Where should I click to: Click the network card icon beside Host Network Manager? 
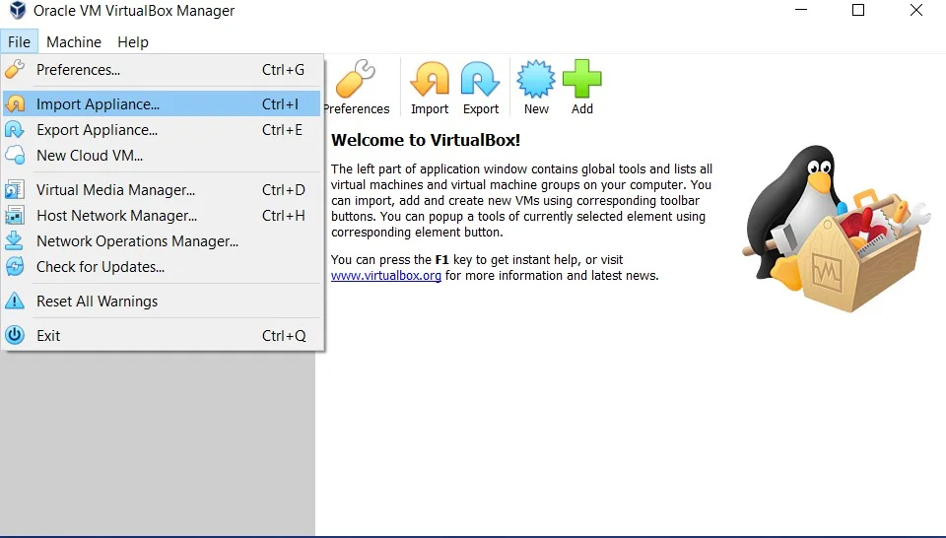point(15,216)
